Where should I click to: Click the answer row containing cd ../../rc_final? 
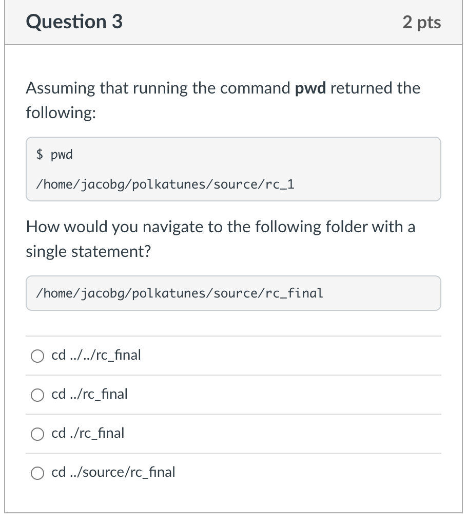[x=233, y=355]
